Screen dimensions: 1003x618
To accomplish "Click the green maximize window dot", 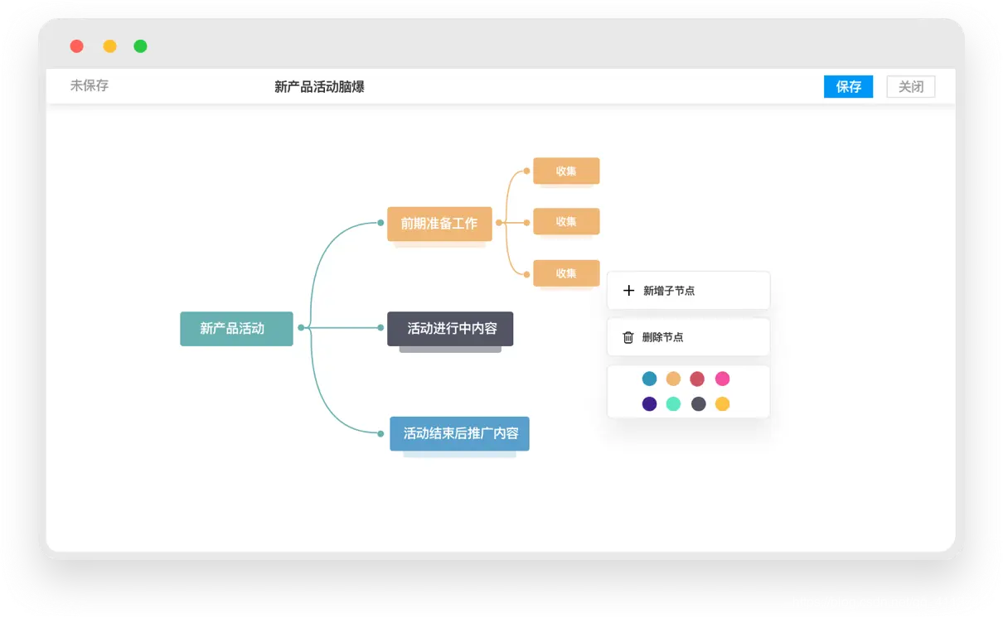I will (x=141, y=46).
